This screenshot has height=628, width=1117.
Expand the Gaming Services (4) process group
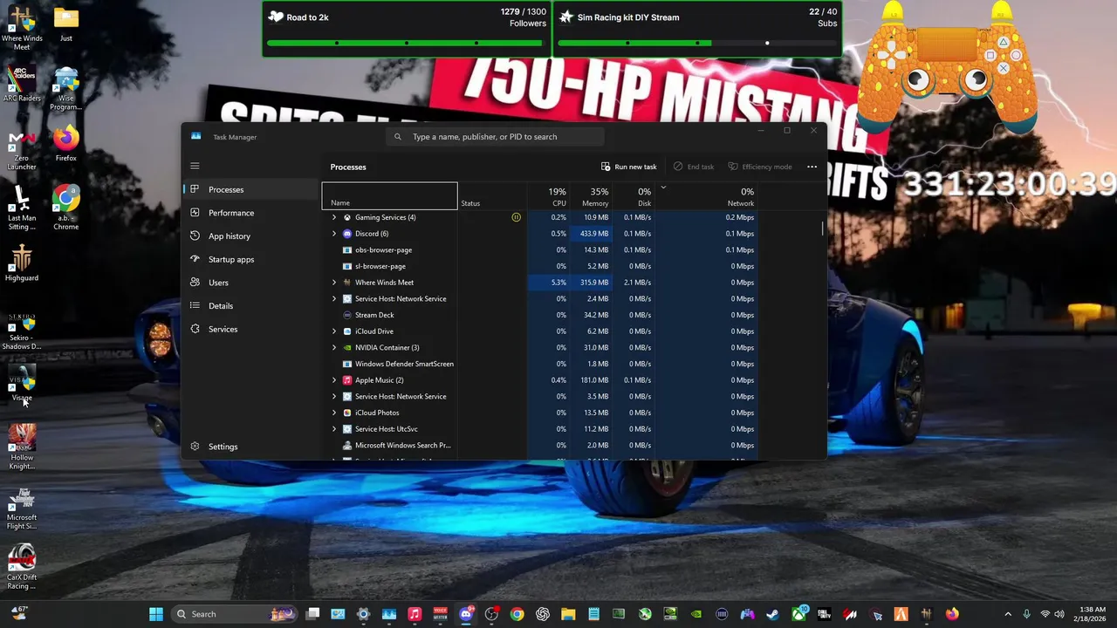click(334, 217)
